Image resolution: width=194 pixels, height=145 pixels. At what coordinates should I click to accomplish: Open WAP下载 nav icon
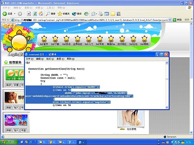pyautogui.click(x=55, y=40)
